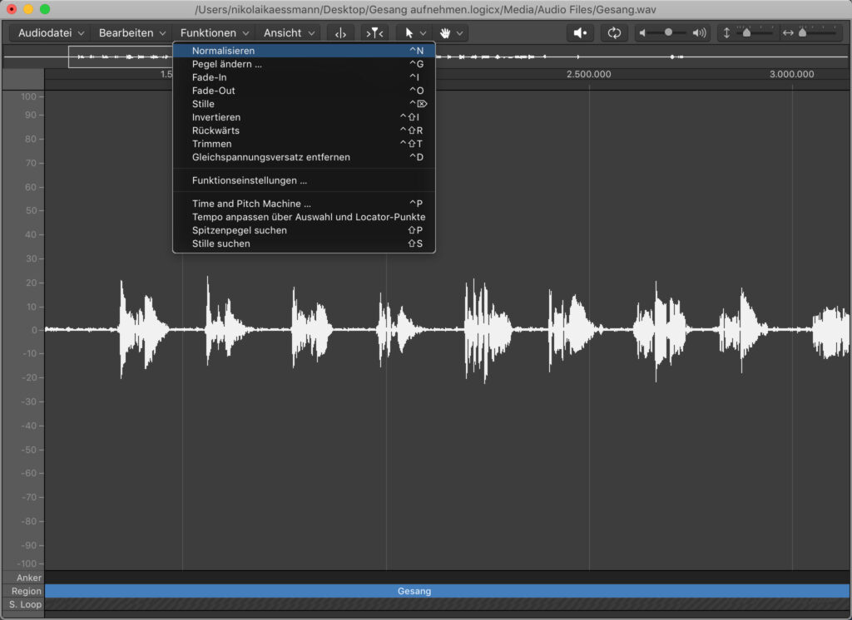This screenshot has height=620, width=852.
Task: Toggle the cycle loop button
Action: 614,33
